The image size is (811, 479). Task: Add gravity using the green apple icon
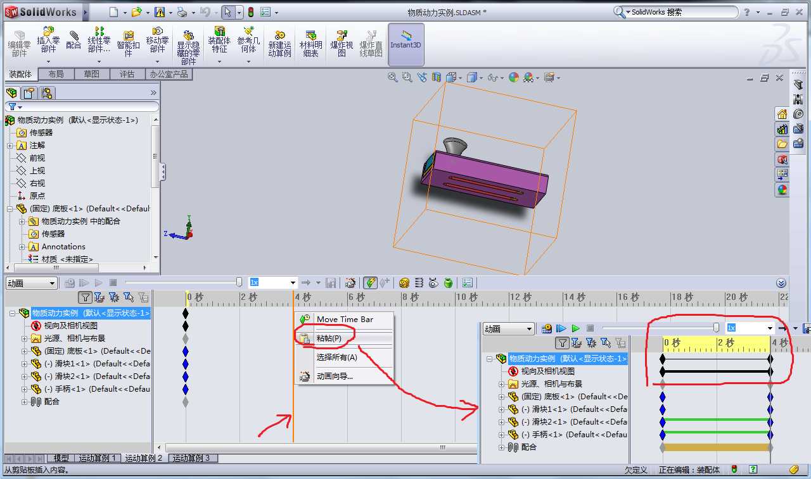448,283
